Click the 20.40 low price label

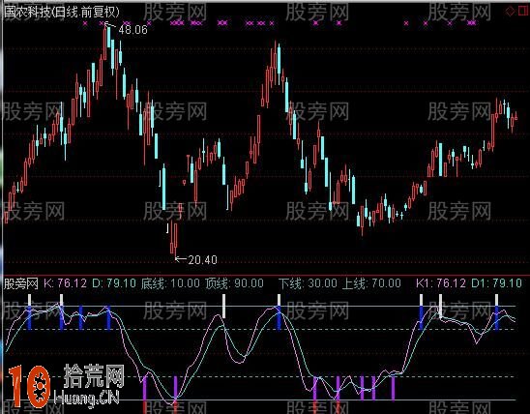point(202,260)
